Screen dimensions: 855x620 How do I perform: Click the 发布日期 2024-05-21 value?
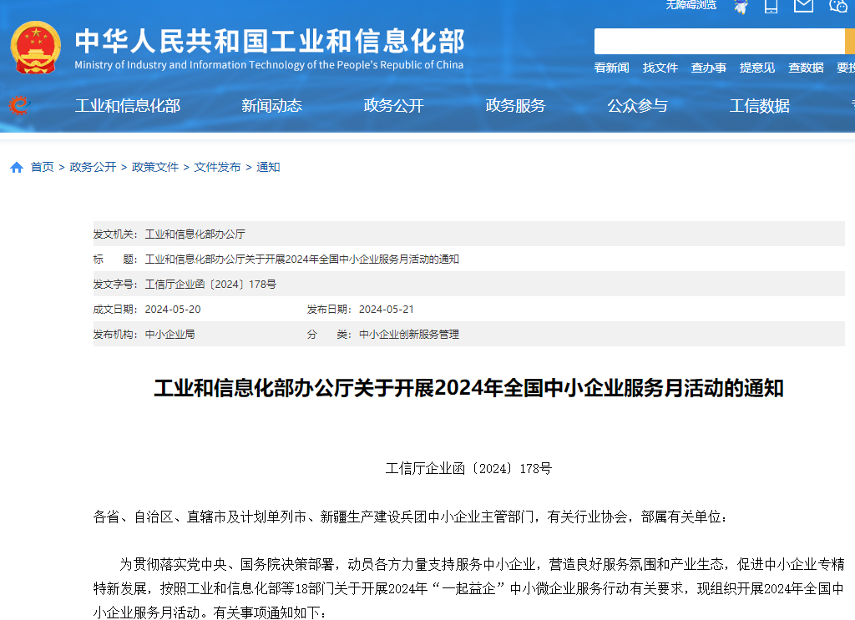pyautogui.click(x=386, y=310)
